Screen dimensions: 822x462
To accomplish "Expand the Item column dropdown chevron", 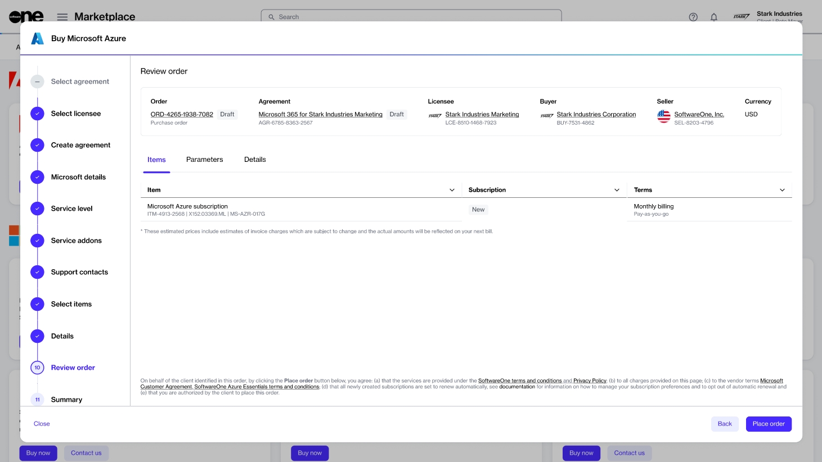I will click(452, 190).
